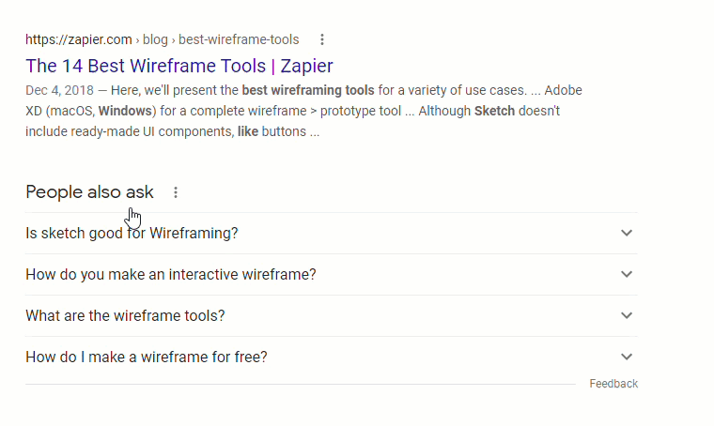Open "The 14 Best Wireframe Tools | Zapier" link
Screen dimensions: 714x426
(178, 66)
